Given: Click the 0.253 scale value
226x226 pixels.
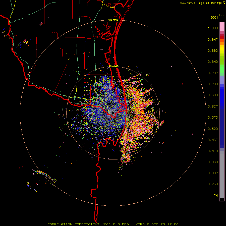Looking at the screenshot, I should (x=213, y=184).
